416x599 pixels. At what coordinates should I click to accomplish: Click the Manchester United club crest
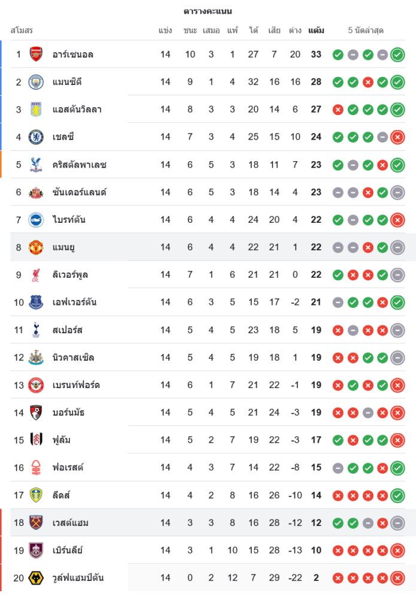36,247
